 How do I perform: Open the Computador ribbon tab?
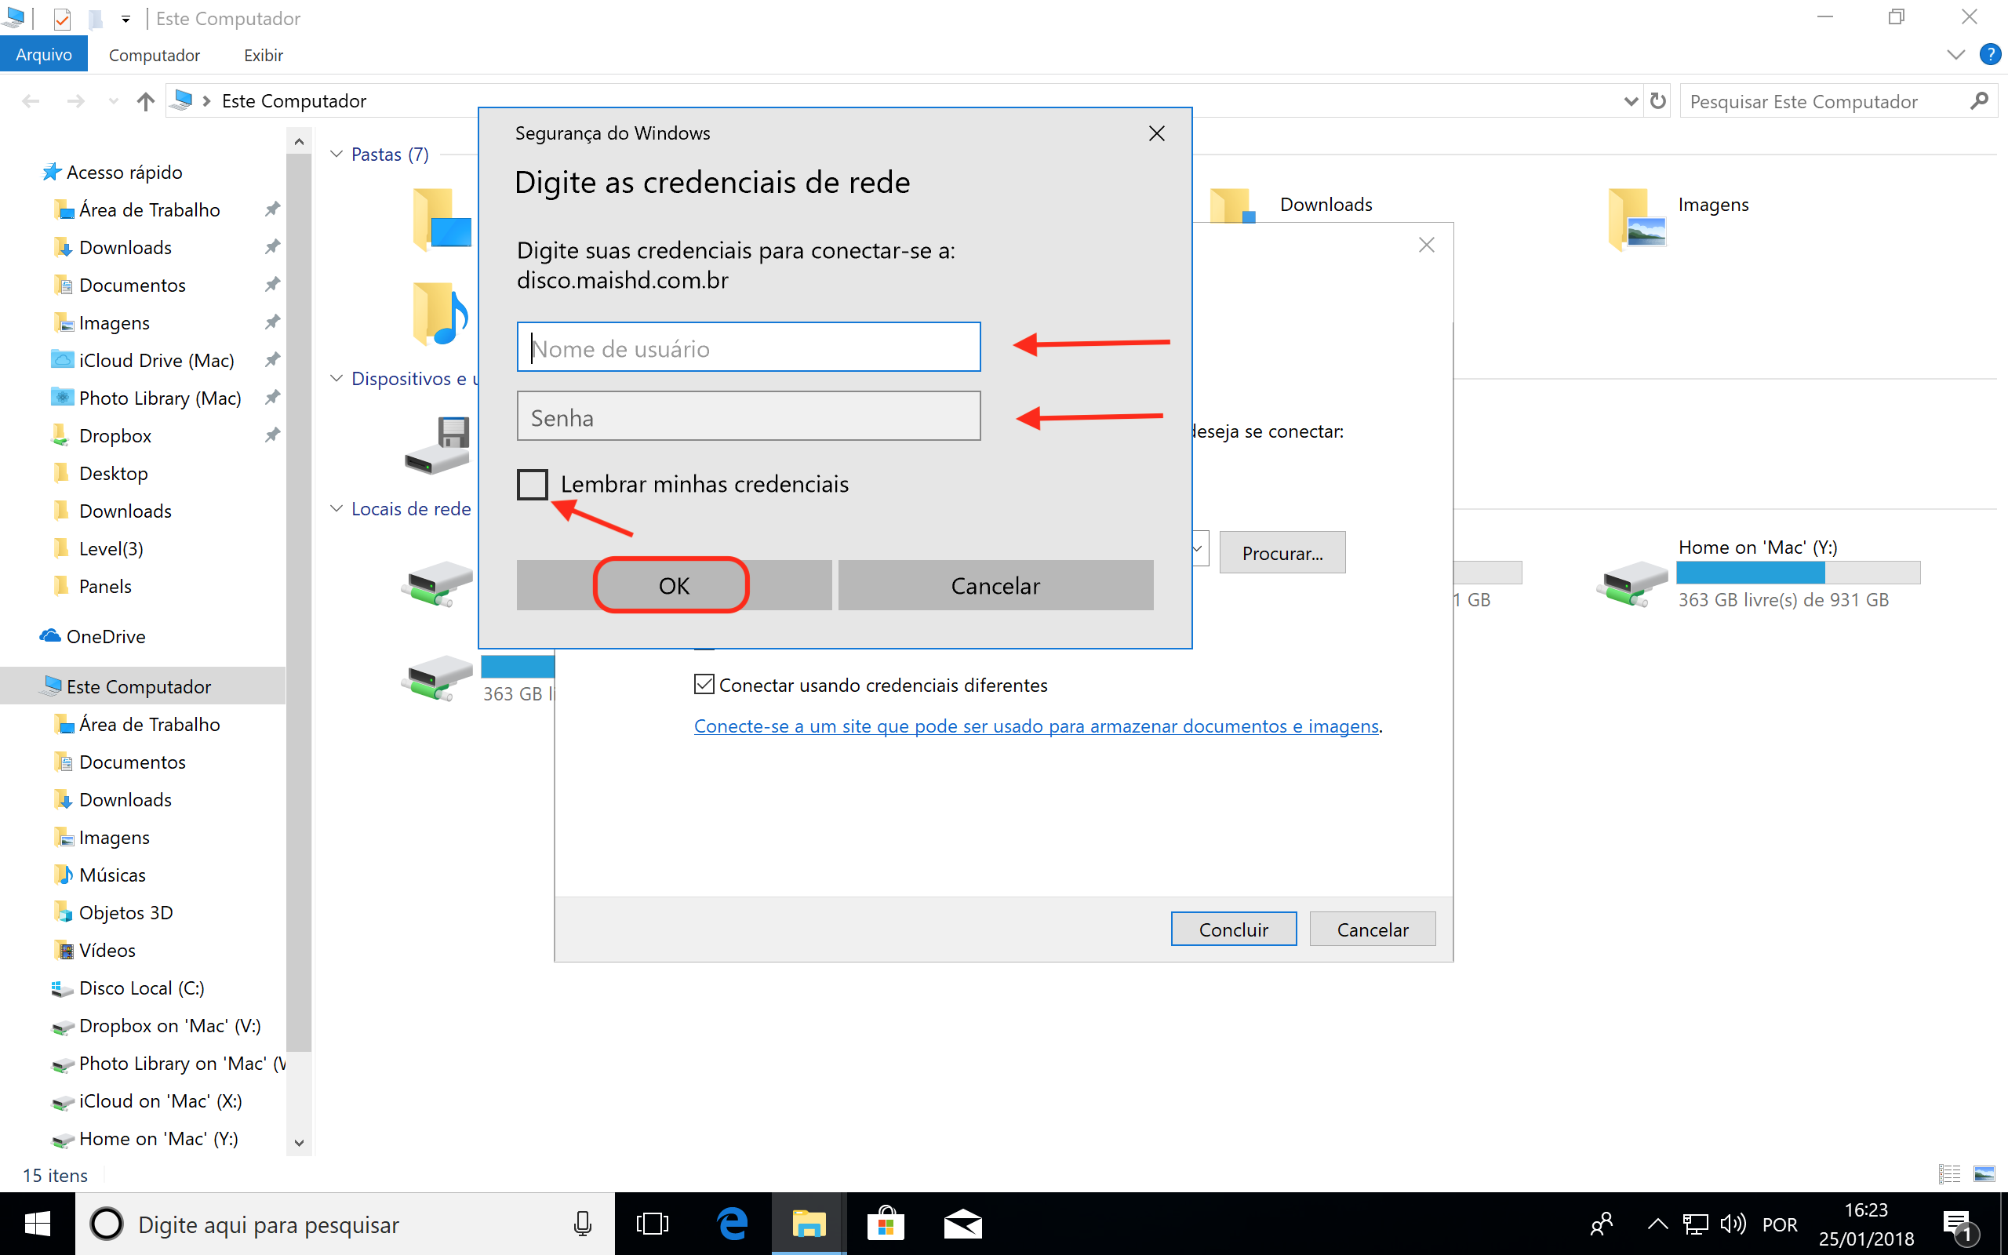[x=155, y=55]
